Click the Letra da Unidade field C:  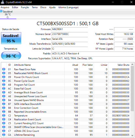pos(70,49)
